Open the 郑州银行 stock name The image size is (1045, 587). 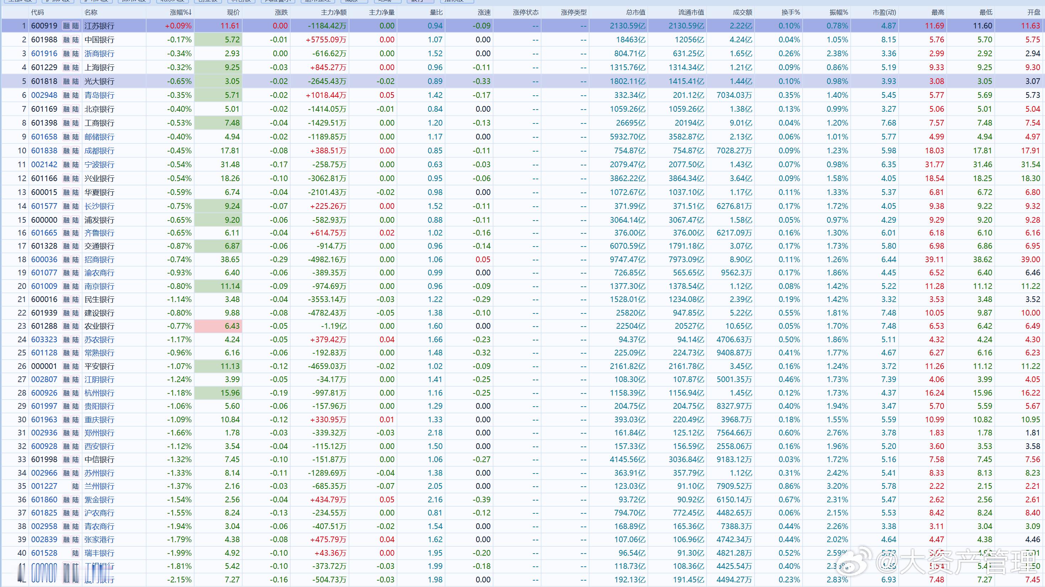[x=99, y=433]
